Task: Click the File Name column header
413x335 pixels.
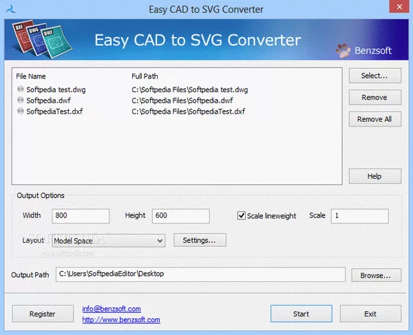Action: [31, 76]
